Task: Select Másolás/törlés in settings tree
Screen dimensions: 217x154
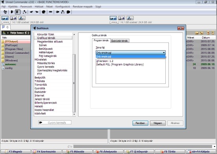Action: (x=46, y=63)
